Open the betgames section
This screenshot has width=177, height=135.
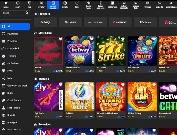tap(112, 5)
